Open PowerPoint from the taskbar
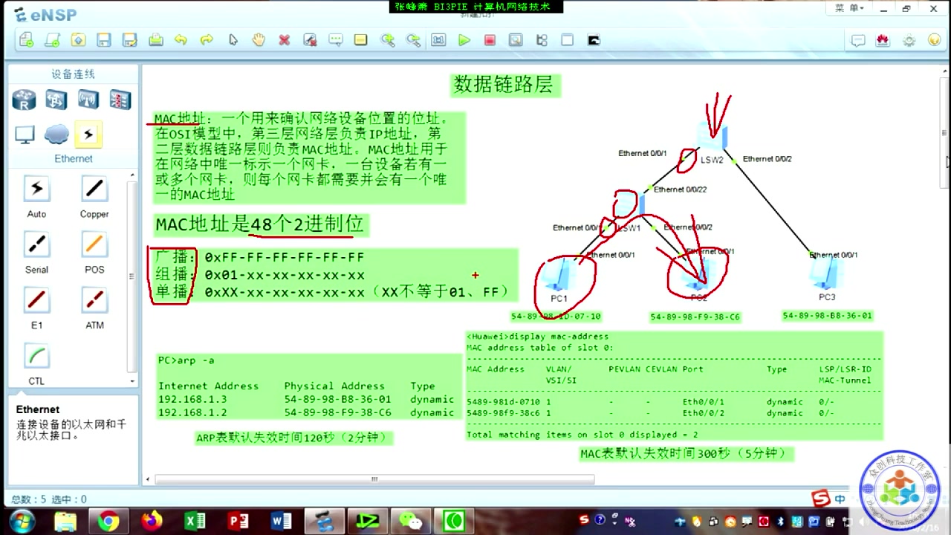This screenshot has width=951, height=535. [238, 522]
